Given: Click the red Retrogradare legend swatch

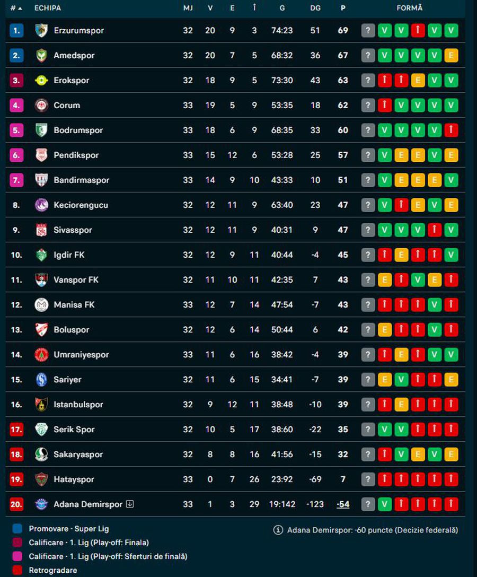Looking at the screenshot, I should tap(17, 570).
